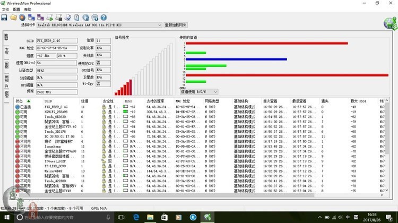Viewport: 398px width, 223px height.
Task: Open the action center notification icon
Action: (388, 217)
